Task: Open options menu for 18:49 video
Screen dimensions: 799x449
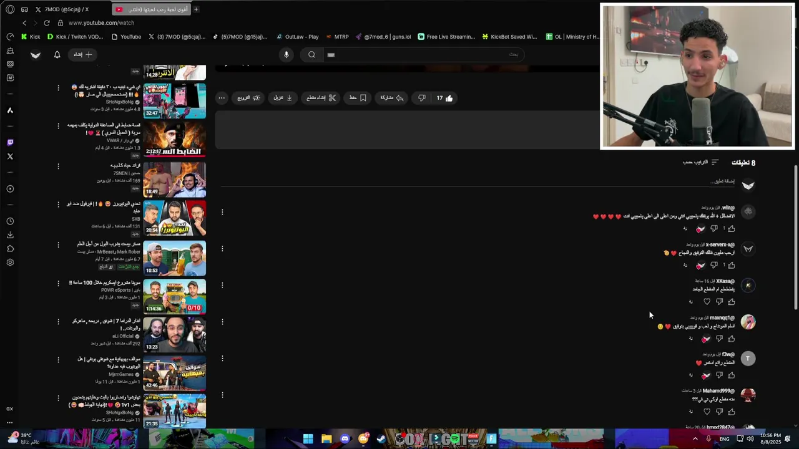Action: (x=59, y=167)
